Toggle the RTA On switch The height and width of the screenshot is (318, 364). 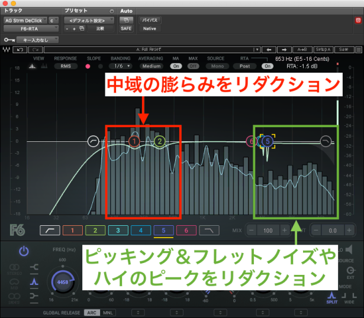coord(268,66)
